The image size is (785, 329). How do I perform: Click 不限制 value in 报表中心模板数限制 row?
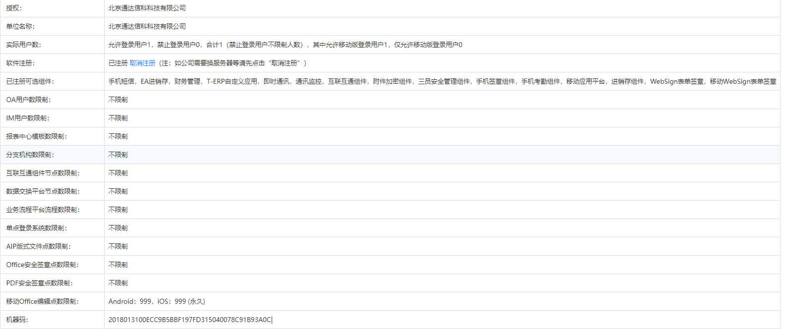(118, 136)
